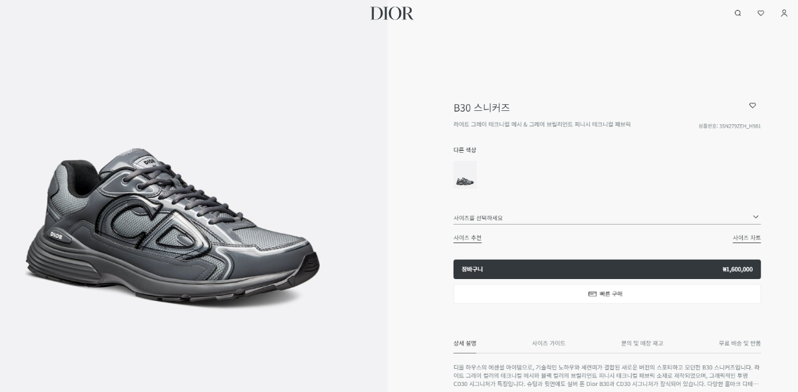Expand the 사이즈를 선택하세요 dropdown arrow
The height and width of the screenshot is (392, 798).
[x=755, y=217]
